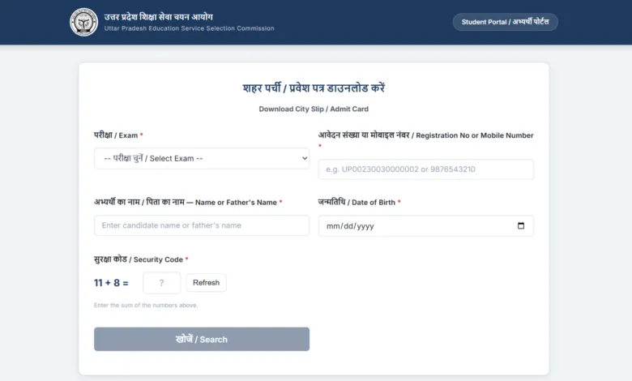Open the Select Exam dropdown
The image size is (632, 381).
(202, 158)
